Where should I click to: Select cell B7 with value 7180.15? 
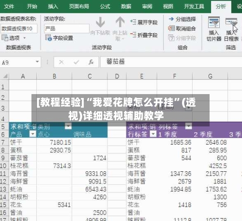tap(54, 142)
